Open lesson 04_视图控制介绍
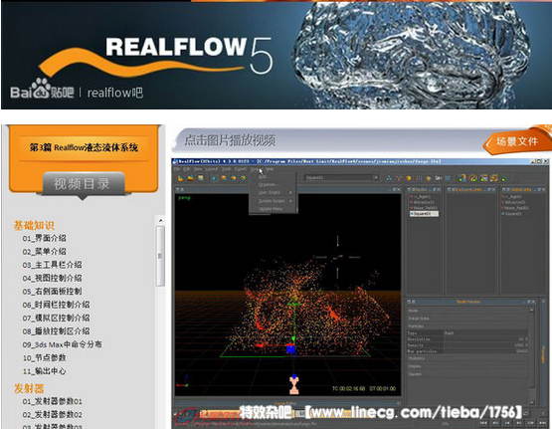The width and height of the screenshot is (552, 429). coord(52,278)
